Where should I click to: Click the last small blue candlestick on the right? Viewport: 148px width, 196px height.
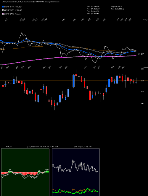point(136,83)
